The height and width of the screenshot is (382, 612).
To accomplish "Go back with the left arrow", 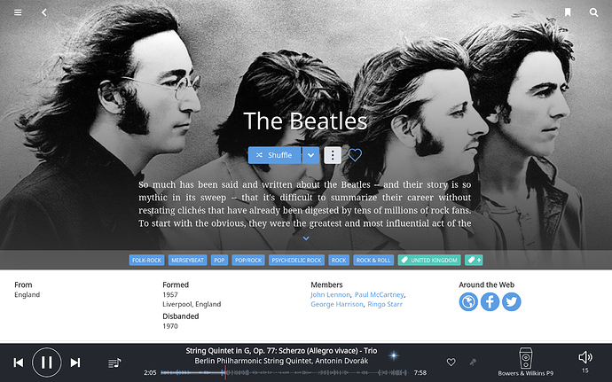I will pyautogui.click(x=44, y=12).
